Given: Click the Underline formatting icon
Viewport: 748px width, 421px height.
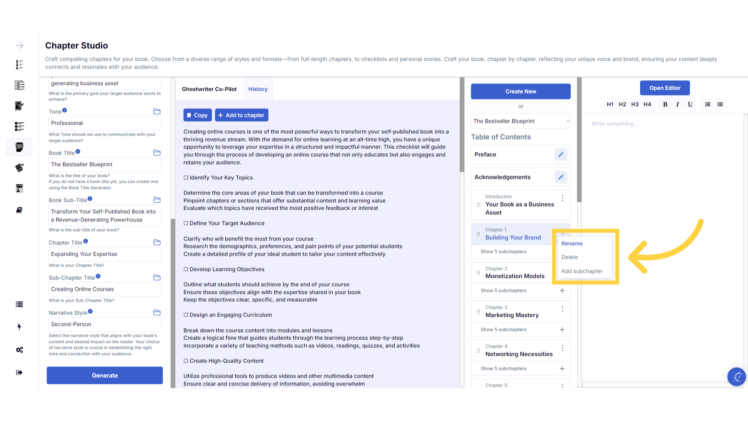Looking at the screenshot, I should (x=690, y=104).
